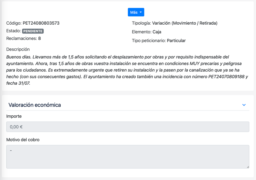Click the Importe label text
Viewport: 256px width, 180px height.
pos(14,116)
